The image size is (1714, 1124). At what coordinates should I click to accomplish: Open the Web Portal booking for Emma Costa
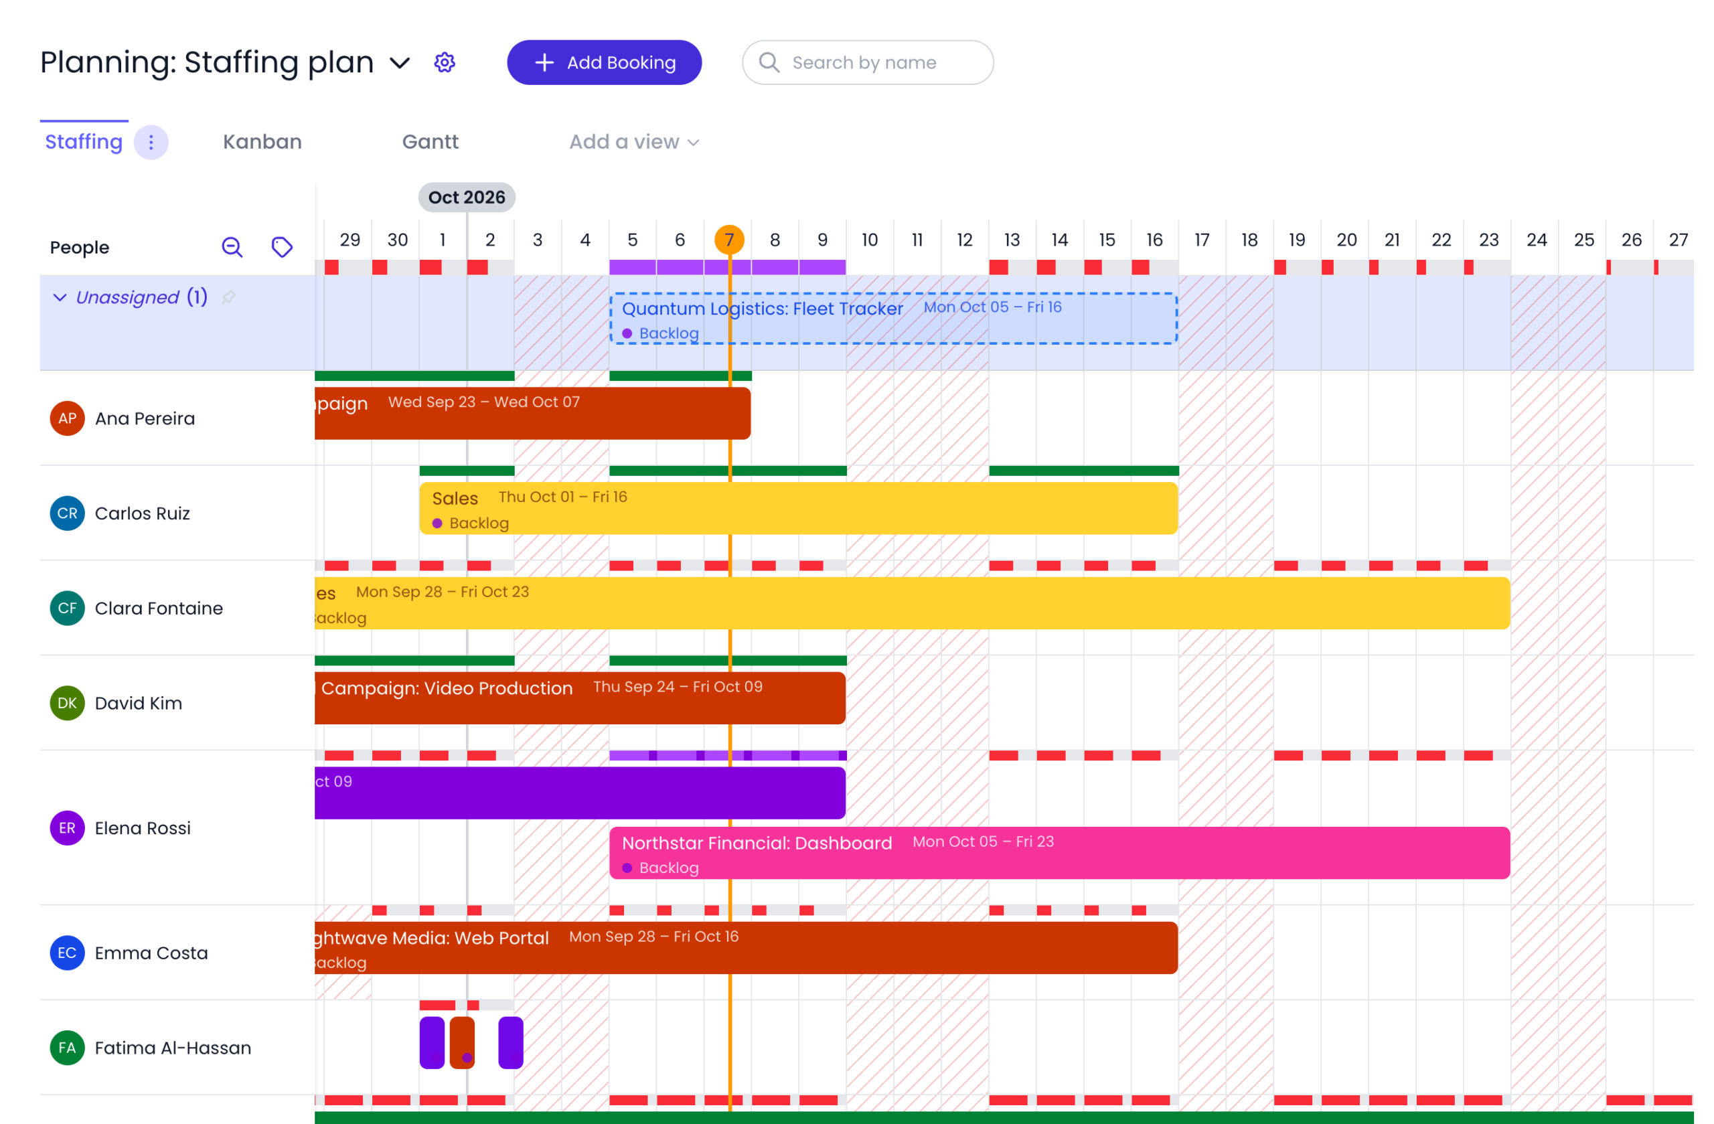coord(746,949)
